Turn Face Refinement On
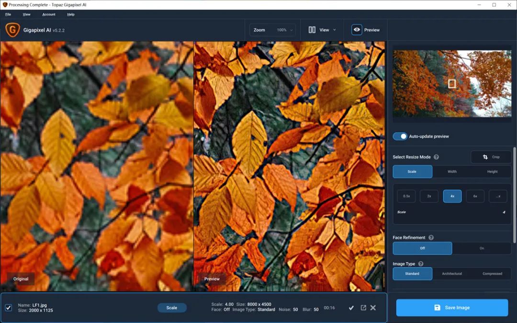The width and height of the screenshot is (517, 323). (x=482, y=248)
